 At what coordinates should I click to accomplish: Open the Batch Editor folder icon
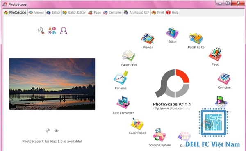pyautogui.click(x=196, y=39)
